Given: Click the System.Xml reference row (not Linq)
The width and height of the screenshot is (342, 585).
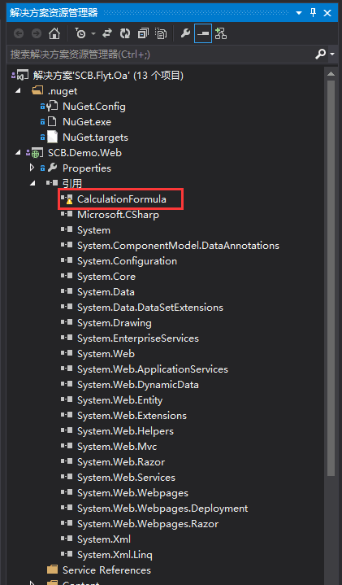Looking at the screenshot, I should click(104, 539).
